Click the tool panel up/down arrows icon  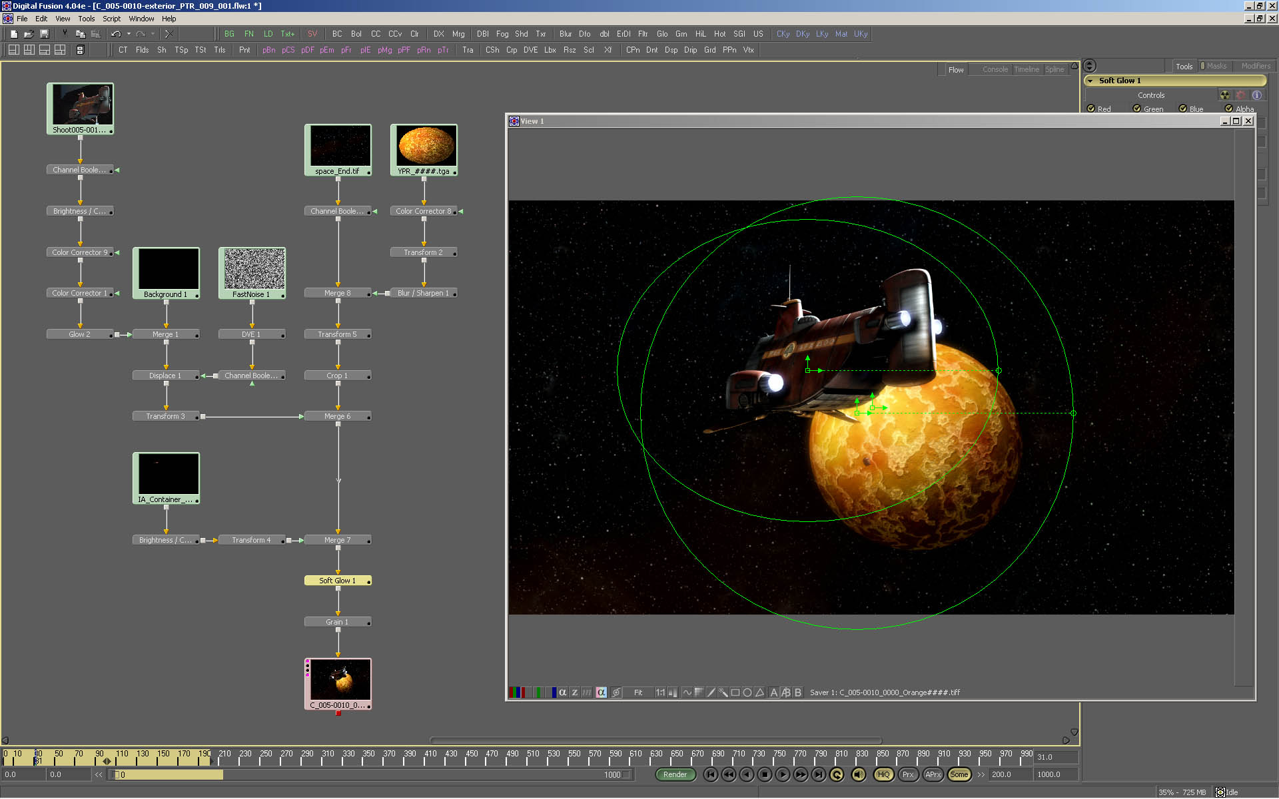[x=1090, y=65]
